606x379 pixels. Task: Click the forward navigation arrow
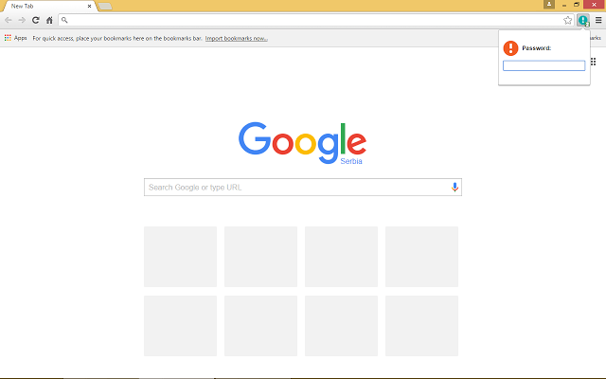pos(22,20)
